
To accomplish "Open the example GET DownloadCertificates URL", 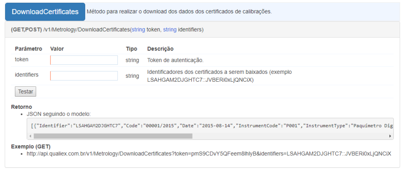I will pyautogui.click(x=209, y=154).
